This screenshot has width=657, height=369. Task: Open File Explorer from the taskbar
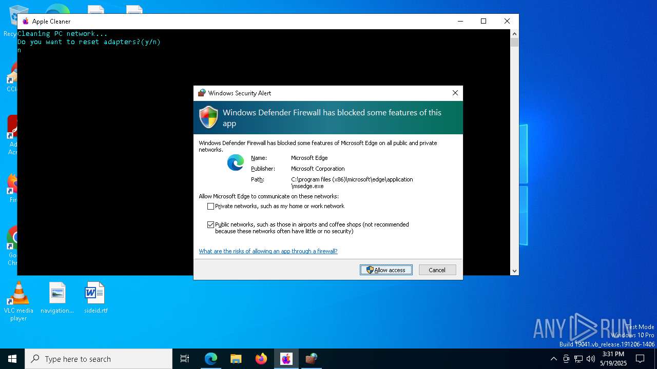click(236, 359)
